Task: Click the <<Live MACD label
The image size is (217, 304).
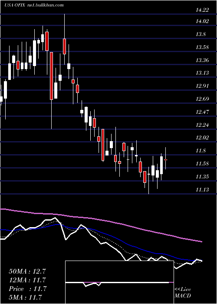Action: point(183,293)
